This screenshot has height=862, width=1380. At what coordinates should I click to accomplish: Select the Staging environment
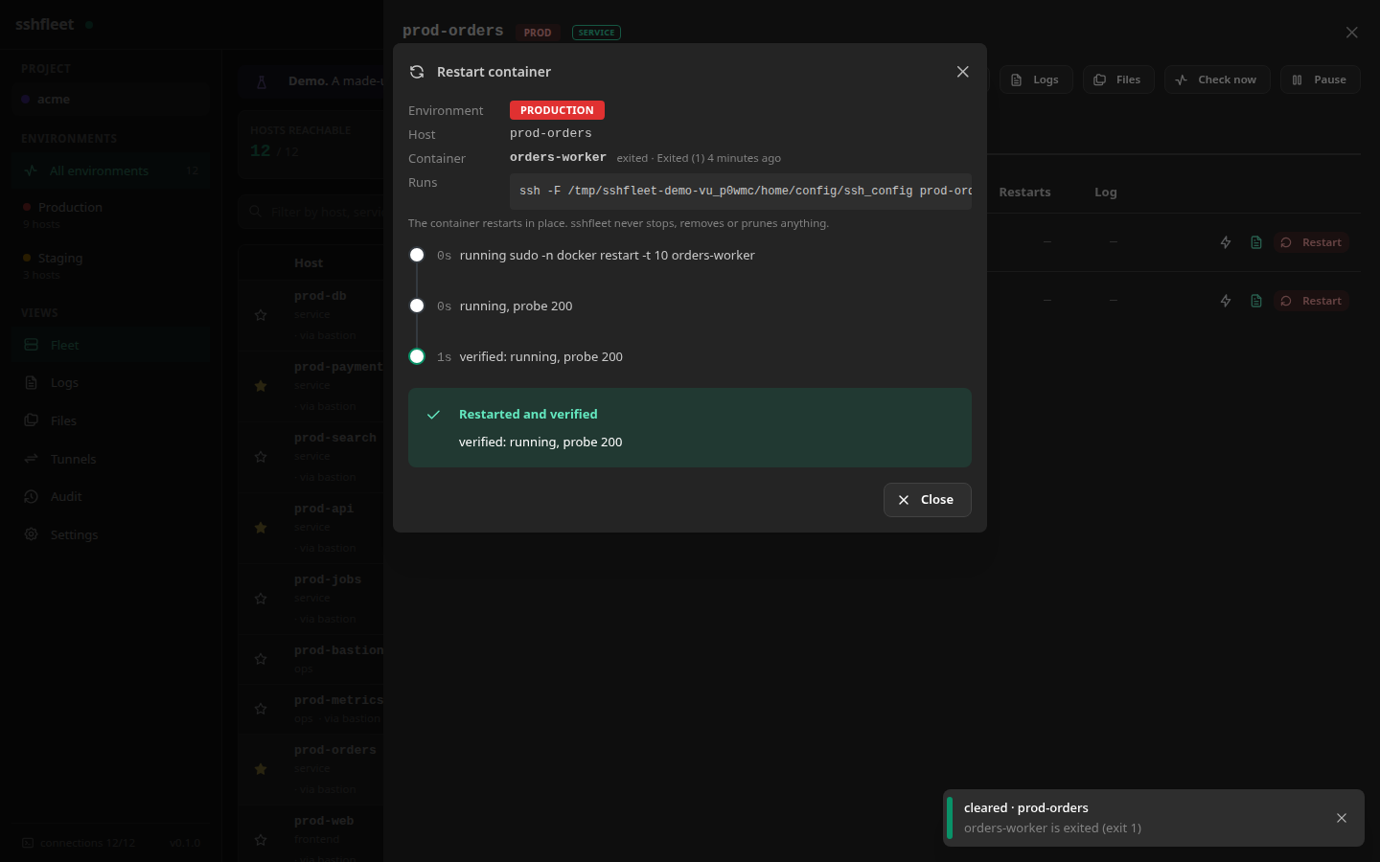click(111, 265)
